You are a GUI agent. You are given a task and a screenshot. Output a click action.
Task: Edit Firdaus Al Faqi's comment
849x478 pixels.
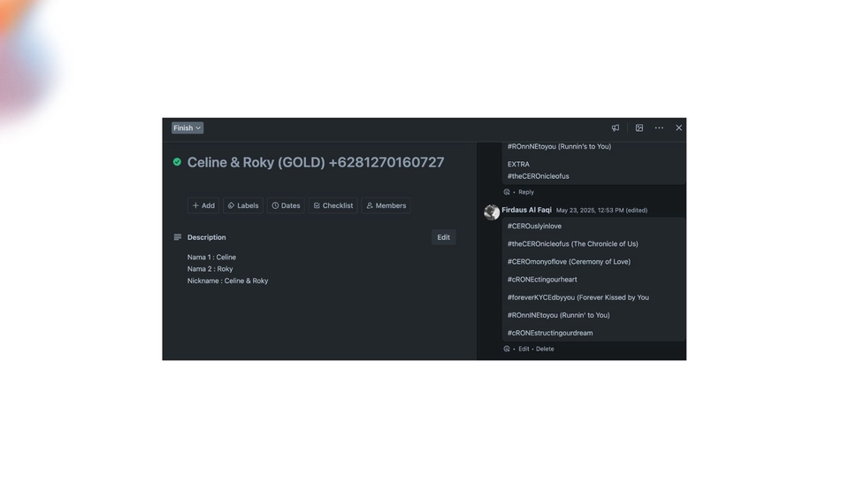[x=524, y=349]
